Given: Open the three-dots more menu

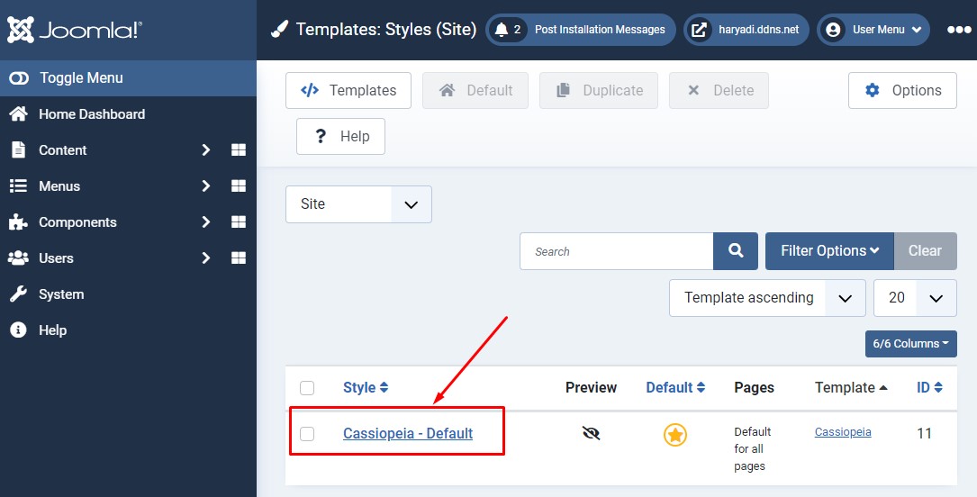Looking at the screenshot, I should pos(958,30).
